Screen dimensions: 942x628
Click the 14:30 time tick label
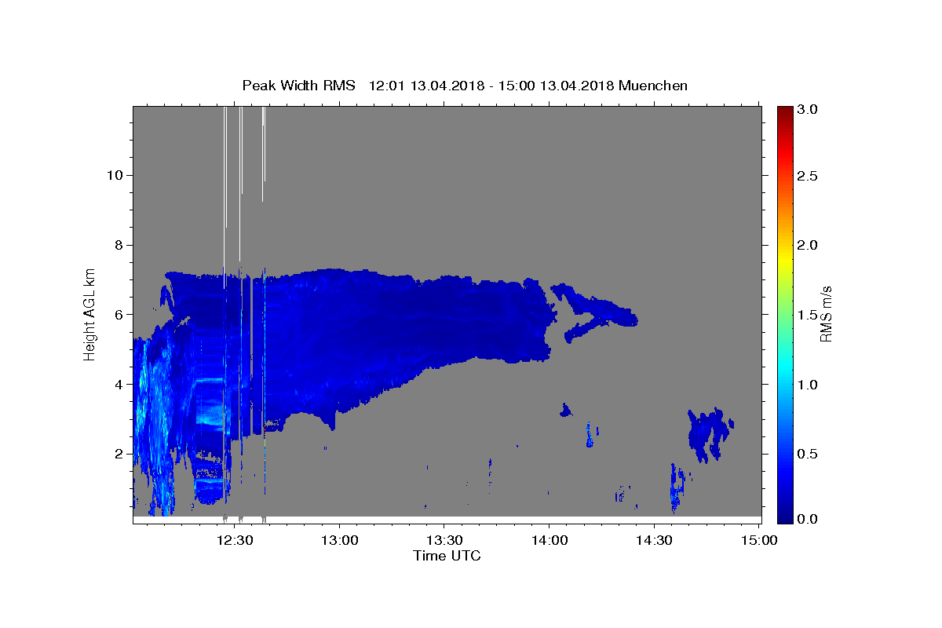click(653, 540)
